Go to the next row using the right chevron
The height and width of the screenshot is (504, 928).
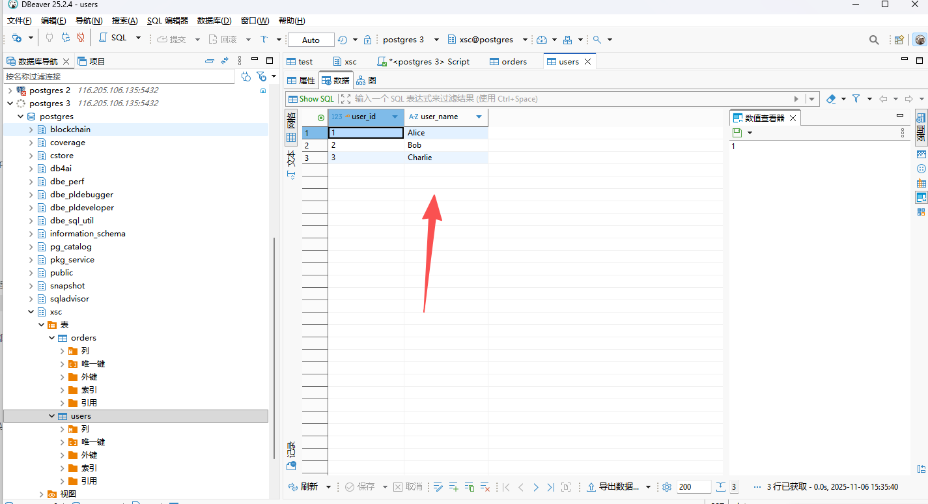click(x=536, y=487)
